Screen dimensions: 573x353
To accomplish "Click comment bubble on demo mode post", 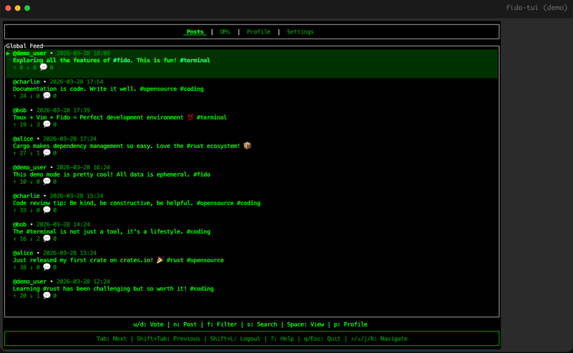I will click(47, 182).
